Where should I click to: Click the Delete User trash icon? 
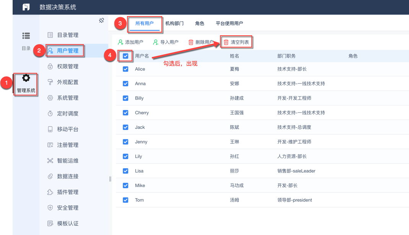point(191,42)
